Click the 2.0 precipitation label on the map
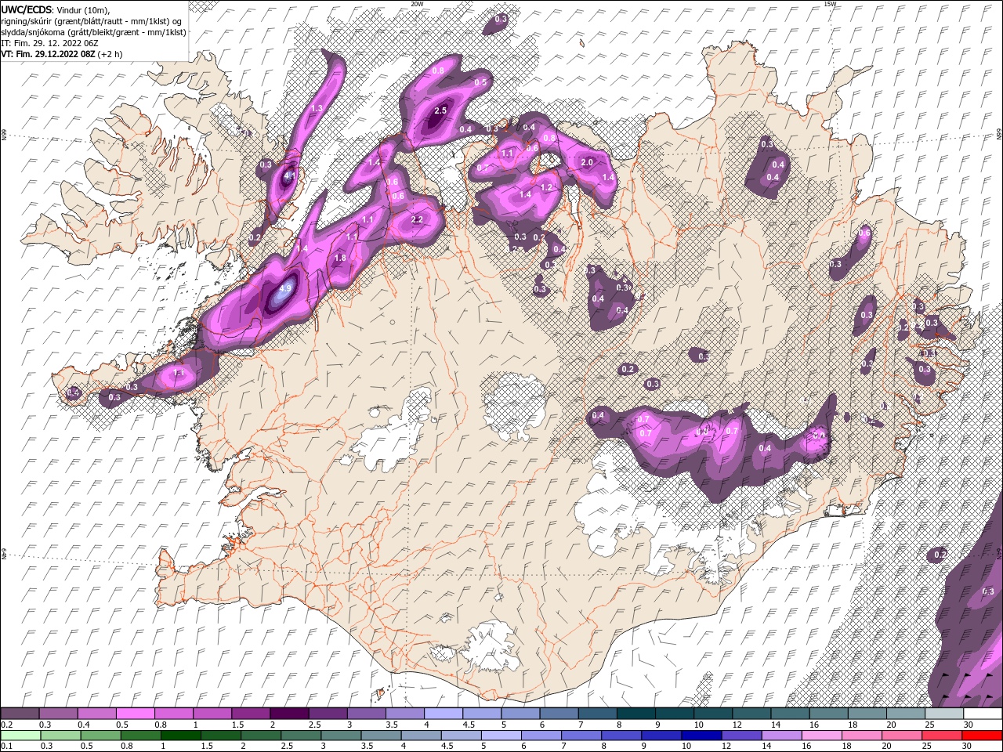 coord(588,162)
